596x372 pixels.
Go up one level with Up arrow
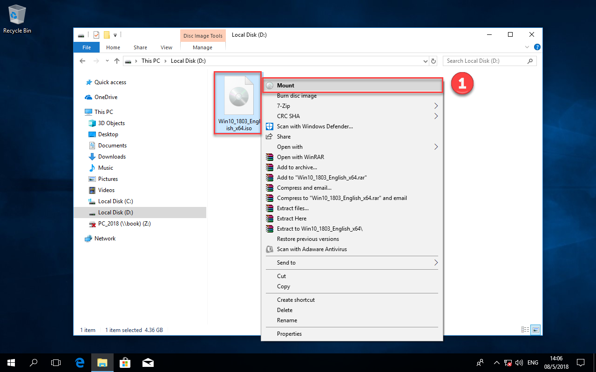pos(117,61)
